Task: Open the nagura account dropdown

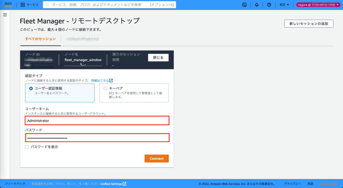Action: [x=318, y=5]
